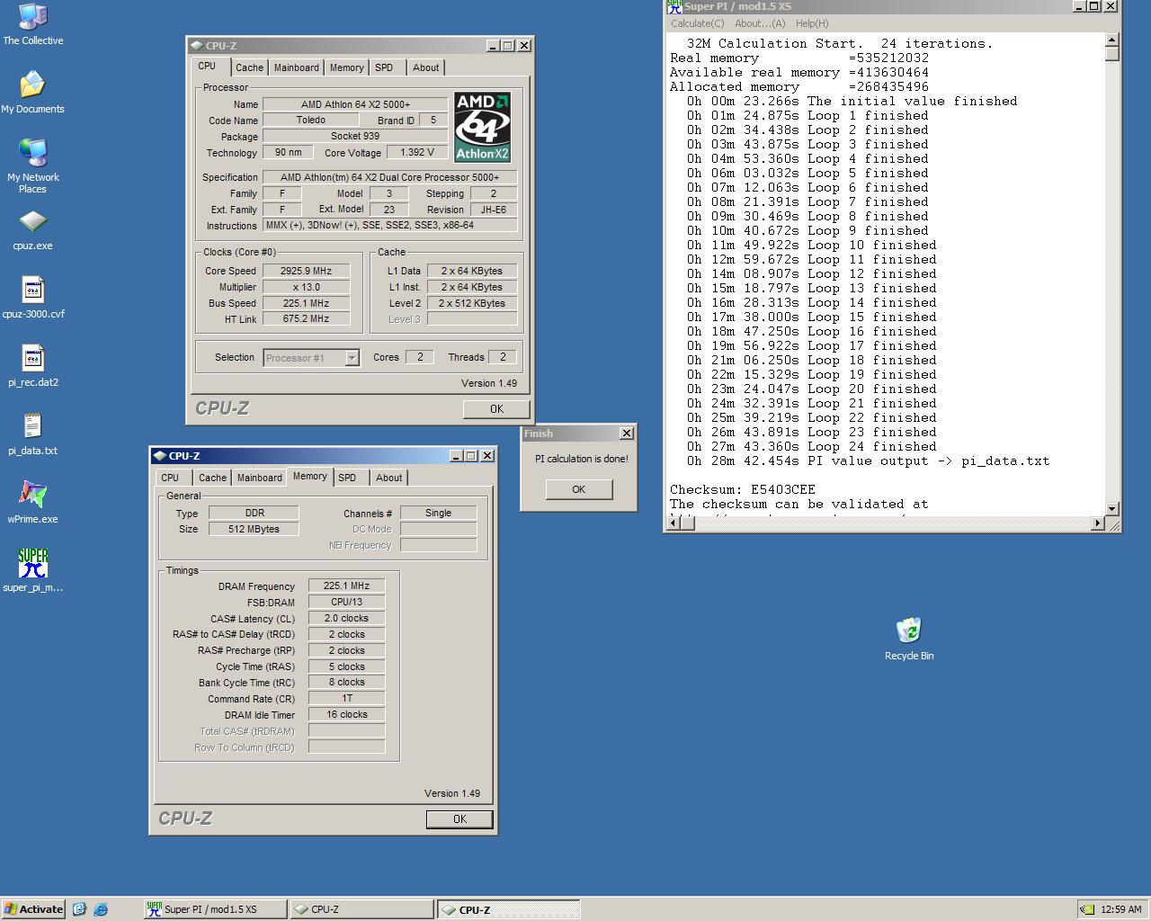
Task: Open Cache tab in lower CPU-Z
Action: coord(212,478)
